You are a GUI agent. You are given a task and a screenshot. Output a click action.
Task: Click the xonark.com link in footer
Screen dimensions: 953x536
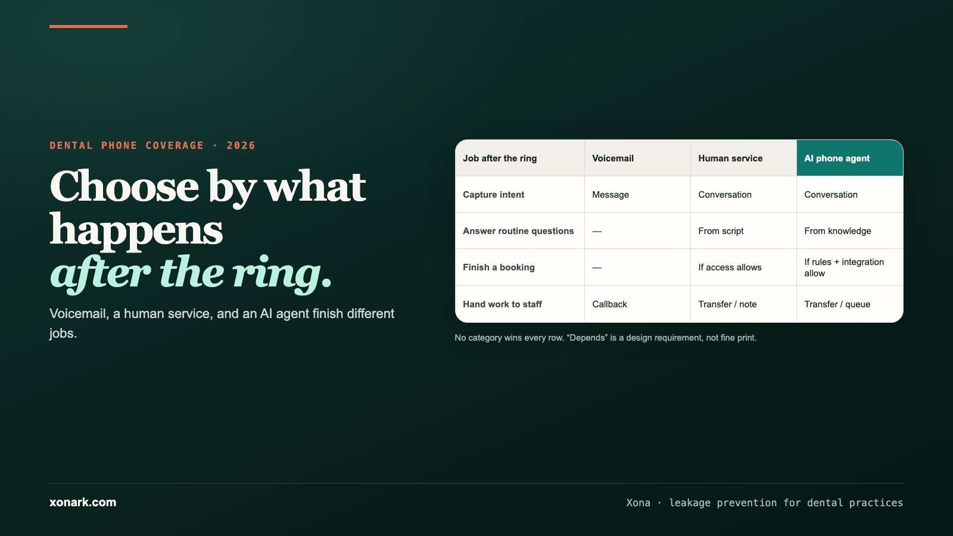[83, 502]
